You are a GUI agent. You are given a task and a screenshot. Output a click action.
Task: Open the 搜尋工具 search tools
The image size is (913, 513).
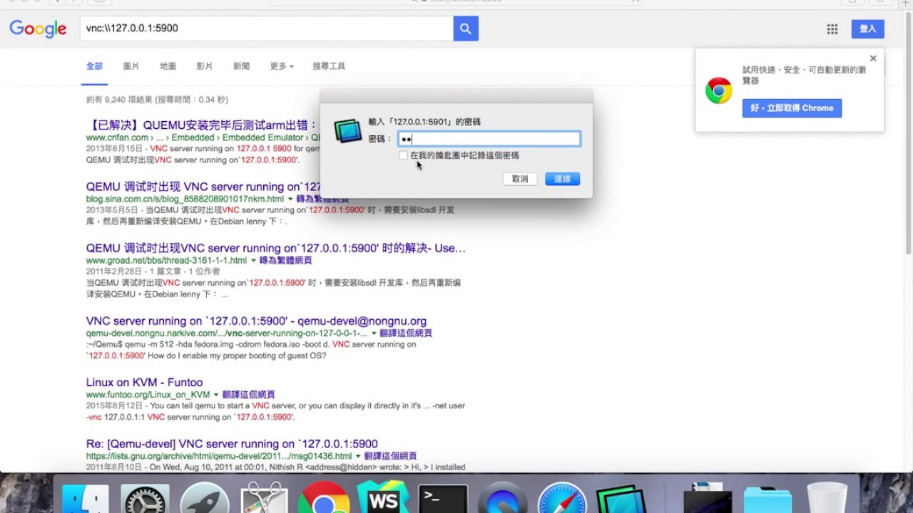click(329, 66)
